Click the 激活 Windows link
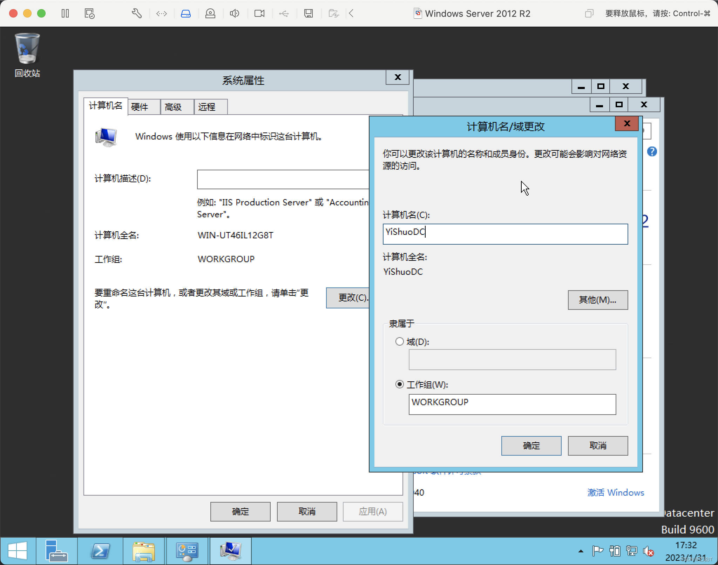 [x=616, y=492]
